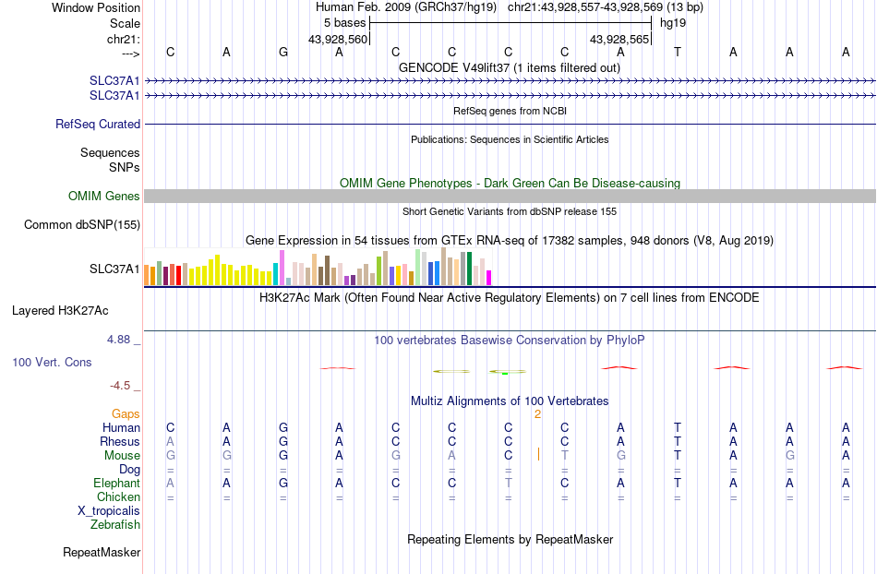Click the GENCODE V49lift37 track title

[x=510, y=67]
